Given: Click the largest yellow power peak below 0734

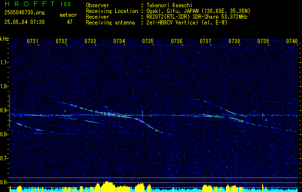Looking at the screenshot, I should click(108, 185).
